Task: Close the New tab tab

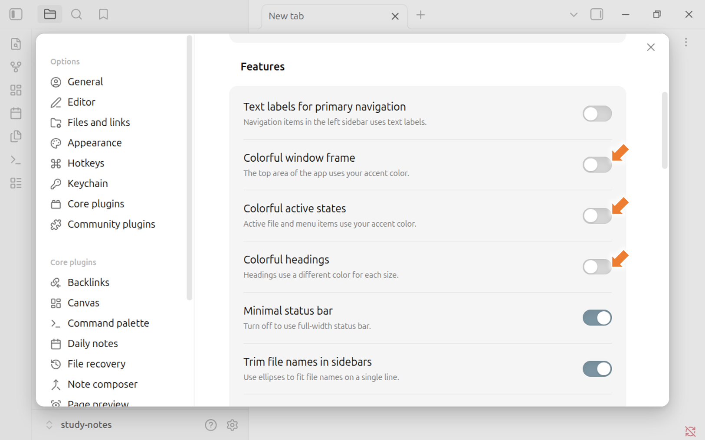Action: click(395, 16)
